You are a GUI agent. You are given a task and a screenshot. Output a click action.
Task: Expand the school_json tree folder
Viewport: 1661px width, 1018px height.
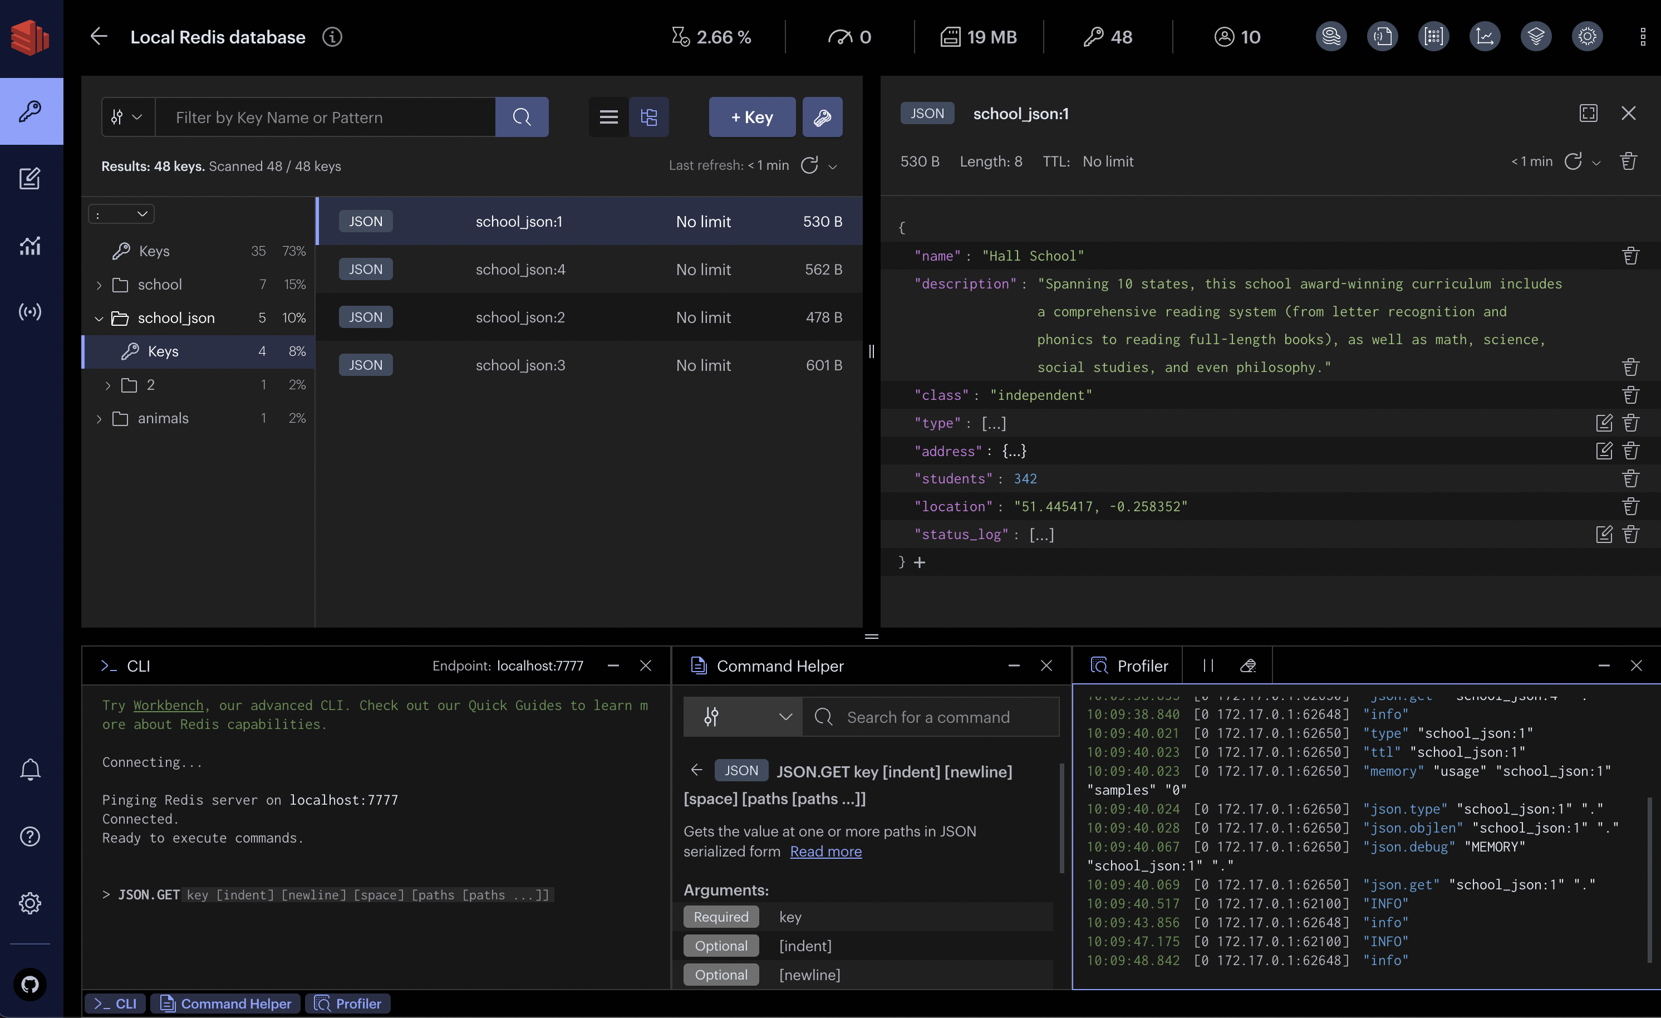pyautogui.click(x=99, y=318)
